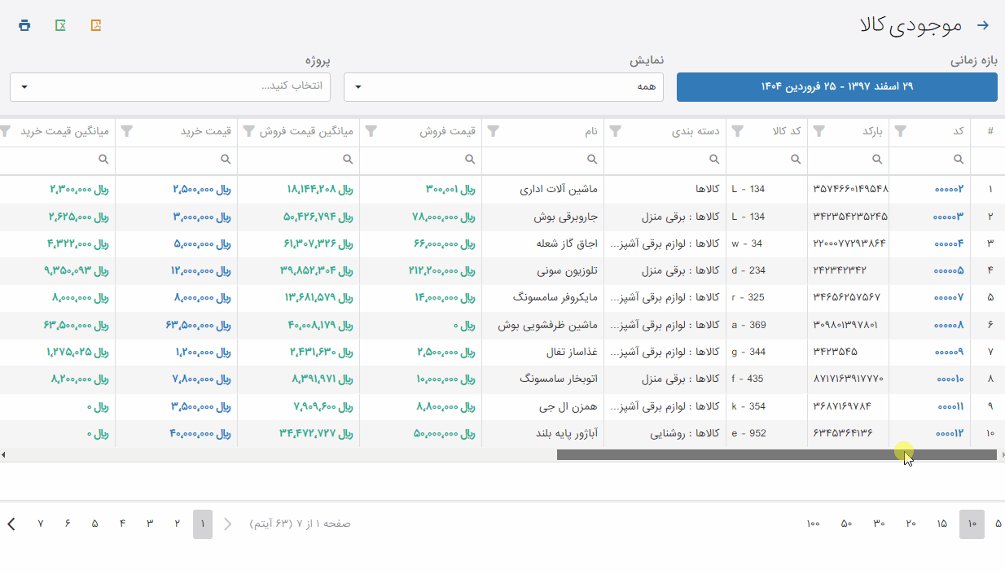The image size is (1005, 574).
Task: Sort by the بارکد column header
Action: point(872,131)
